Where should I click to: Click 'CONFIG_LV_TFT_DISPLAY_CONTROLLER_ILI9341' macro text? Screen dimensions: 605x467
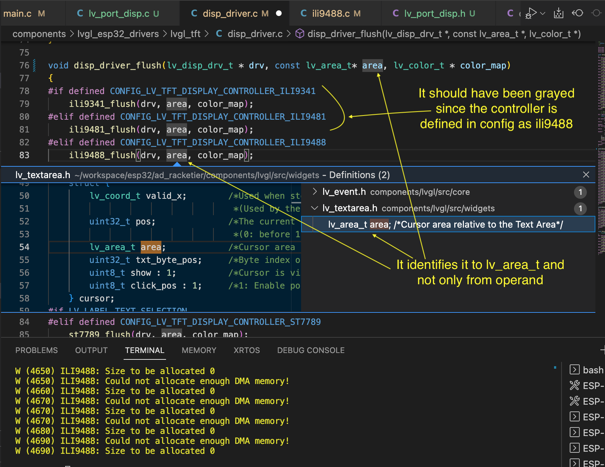coord(213,91)
